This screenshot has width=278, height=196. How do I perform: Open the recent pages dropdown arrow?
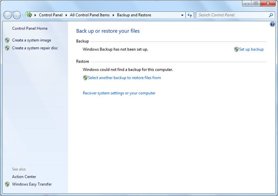click(x=23, y=15)
